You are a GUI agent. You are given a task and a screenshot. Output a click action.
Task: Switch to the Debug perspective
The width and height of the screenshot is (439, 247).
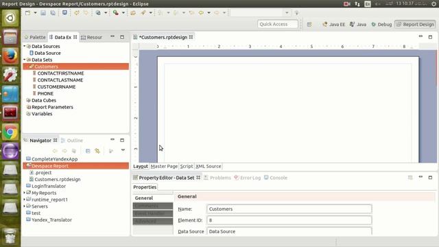click(x=381, y=25)
